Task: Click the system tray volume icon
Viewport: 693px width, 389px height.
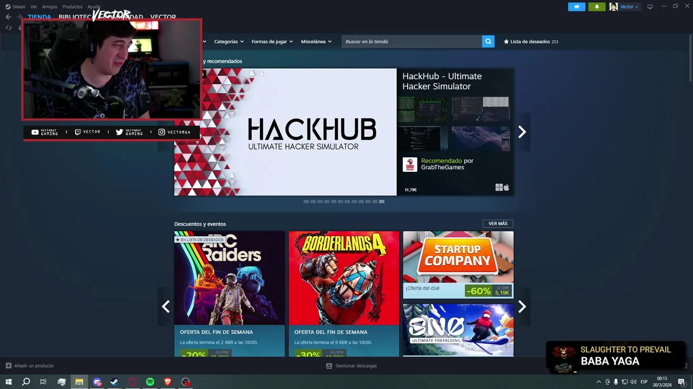Action: [x=633, y=382]
